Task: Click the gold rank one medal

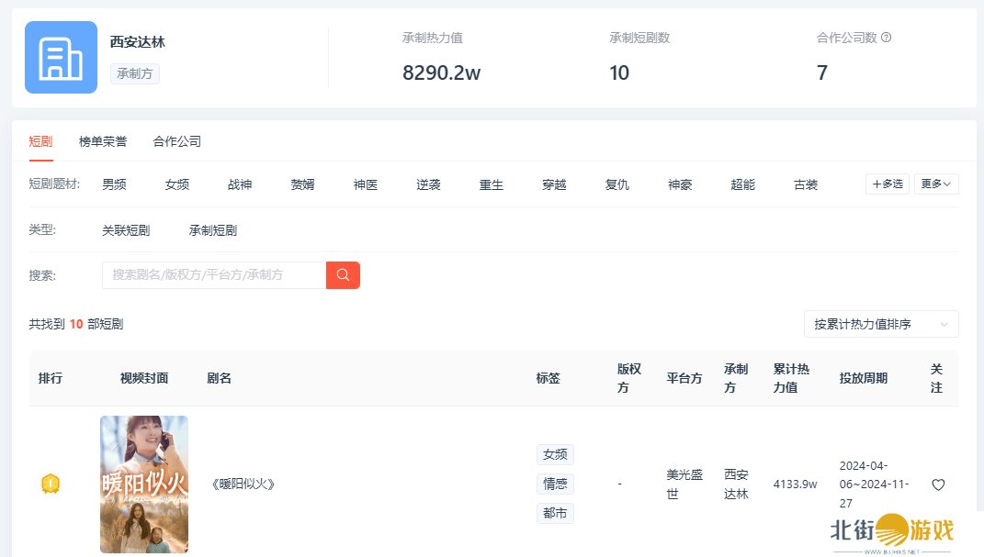Action: point(51,484)
